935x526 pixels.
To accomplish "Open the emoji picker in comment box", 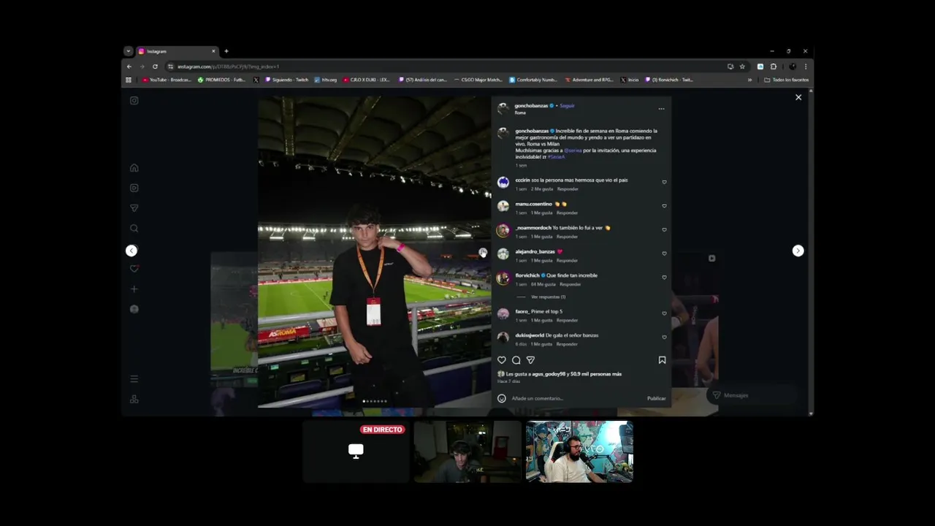I will coord(502,398).
